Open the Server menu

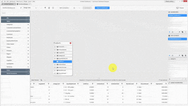pos(30,1)
